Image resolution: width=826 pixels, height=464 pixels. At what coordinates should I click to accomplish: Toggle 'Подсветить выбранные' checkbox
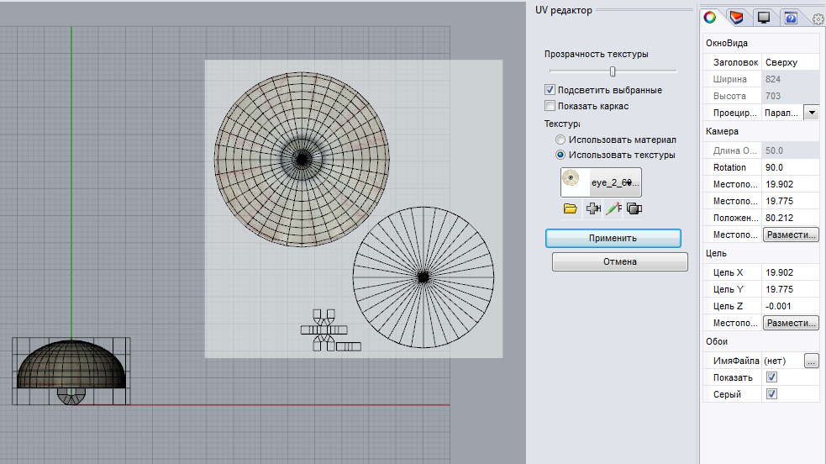click(550, 90)
